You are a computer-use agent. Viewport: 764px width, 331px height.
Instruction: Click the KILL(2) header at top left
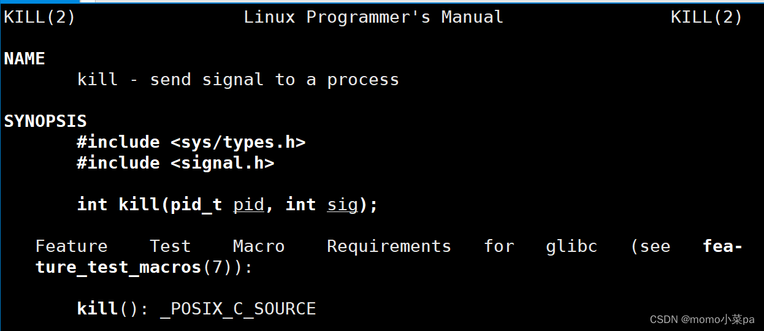click(40, 17)
